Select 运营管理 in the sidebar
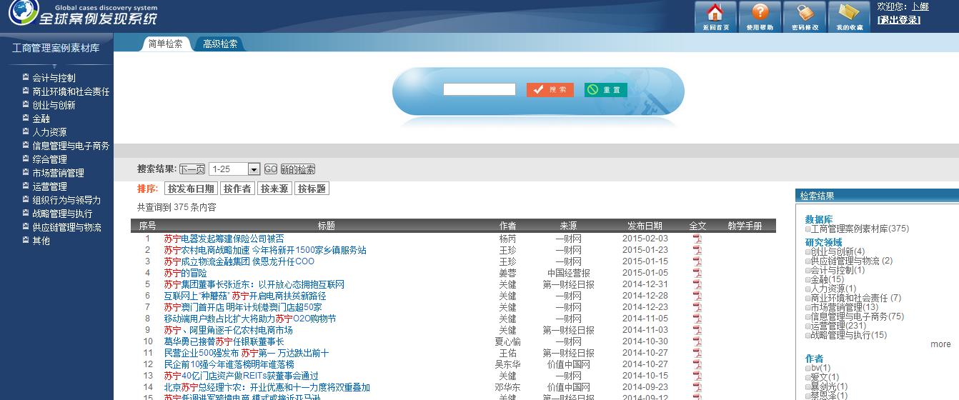The height and width of the screenshot is (400, 959). (x=49, y=186)
